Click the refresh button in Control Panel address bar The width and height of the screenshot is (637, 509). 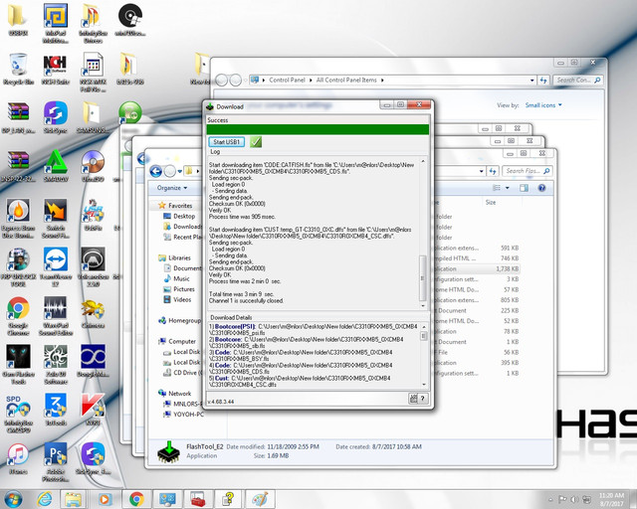[x=543, y=80]
